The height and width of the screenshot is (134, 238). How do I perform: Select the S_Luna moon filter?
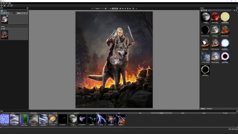click(x=73, y=120)
